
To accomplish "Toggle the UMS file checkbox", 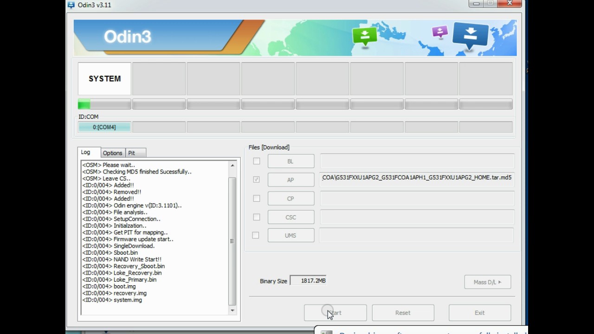I will 256,235.
